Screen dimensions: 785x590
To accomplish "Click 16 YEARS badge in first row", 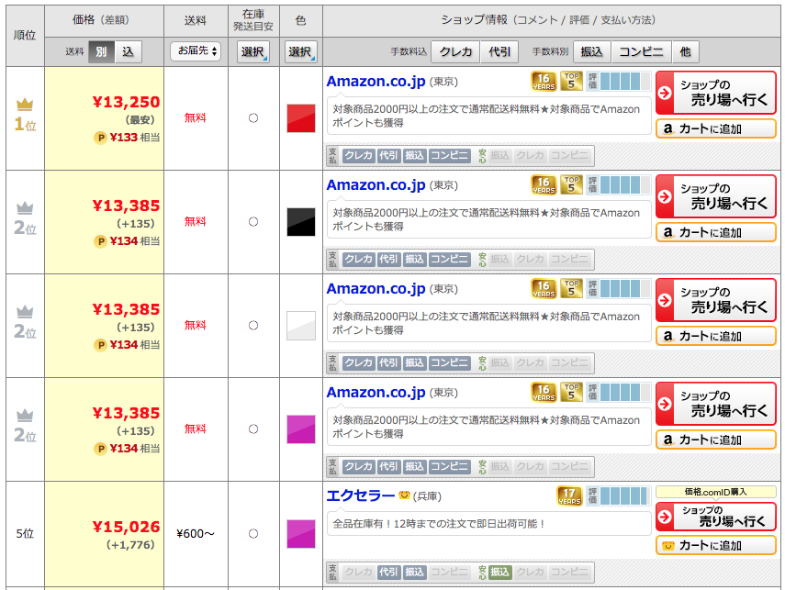I will pyautogui.click(x=544, y=81).
